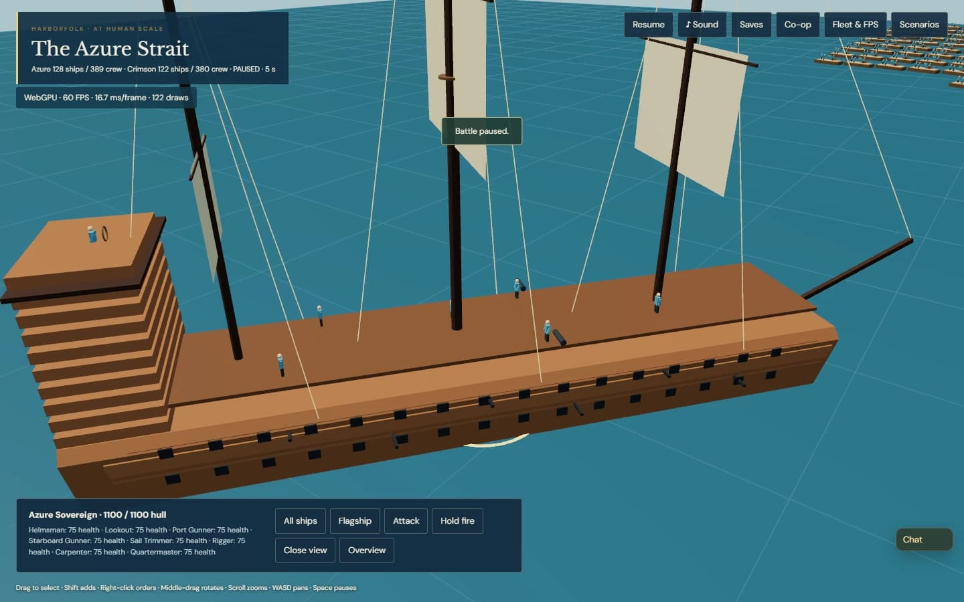Toggle Hold fire order
The image size is (964, 602).
(x=457, y=521)
